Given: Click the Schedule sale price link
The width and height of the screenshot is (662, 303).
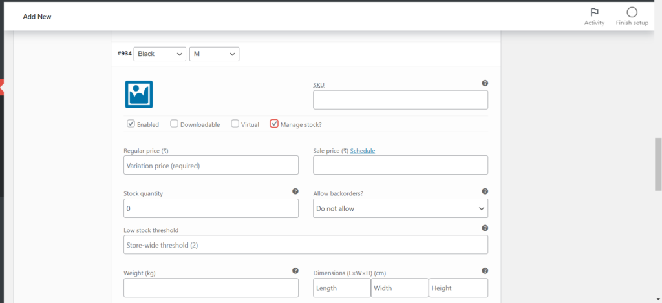Looking at the screenshot, I should [362, 151].
